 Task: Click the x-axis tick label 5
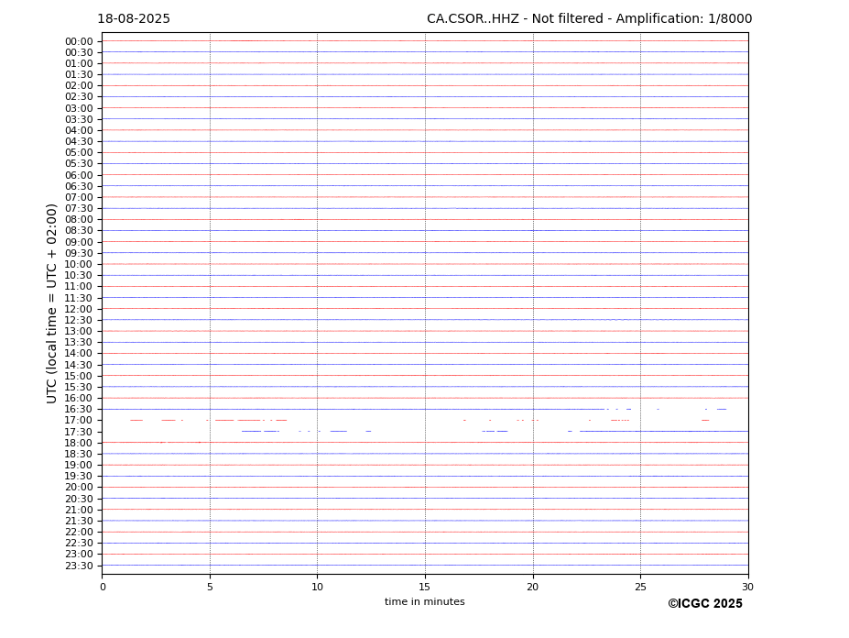(x=210, y=587)
